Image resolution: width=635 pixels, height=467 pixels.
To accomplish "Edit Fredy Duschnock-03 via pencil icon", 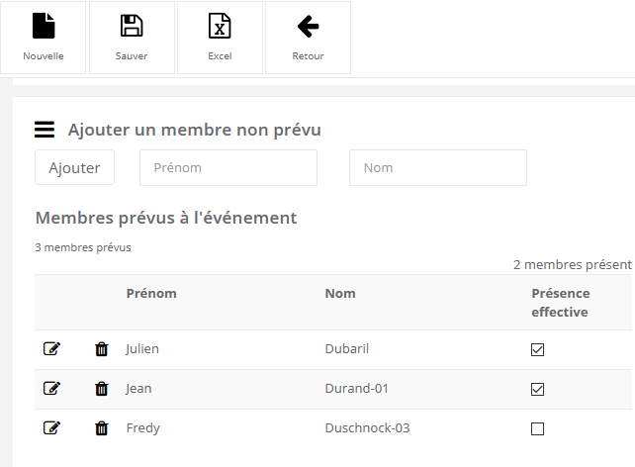I will [x=52, y=428].
